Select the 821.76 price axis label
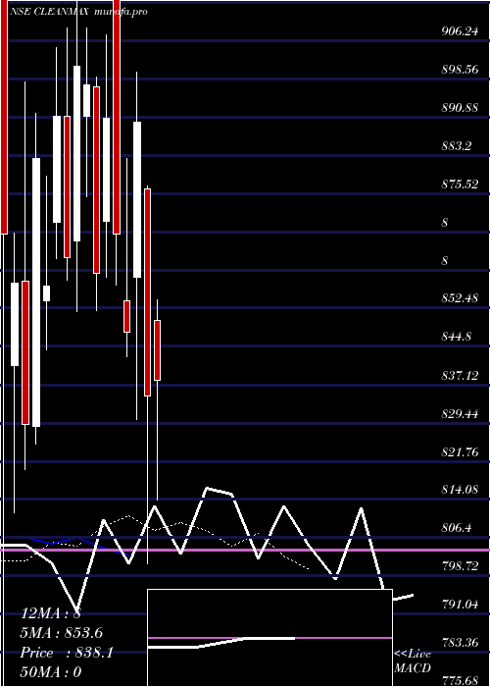This screenshot has width=490, height=687. 460,451
